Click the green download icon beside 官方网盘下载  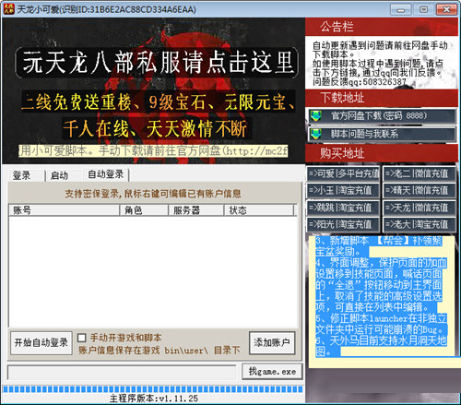tap(315, 116)
